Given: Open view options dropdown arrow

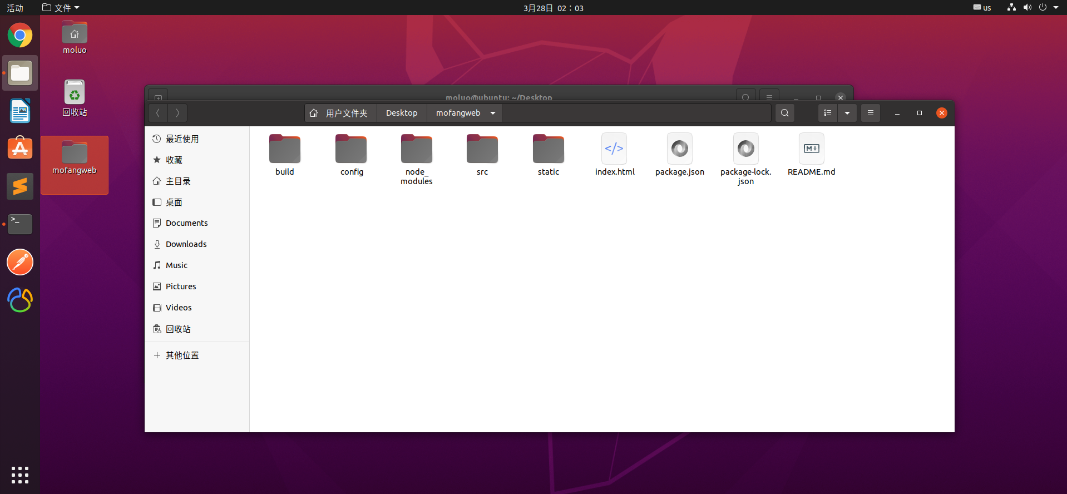Looking at the screenshot, I should [x=847, y=113].
